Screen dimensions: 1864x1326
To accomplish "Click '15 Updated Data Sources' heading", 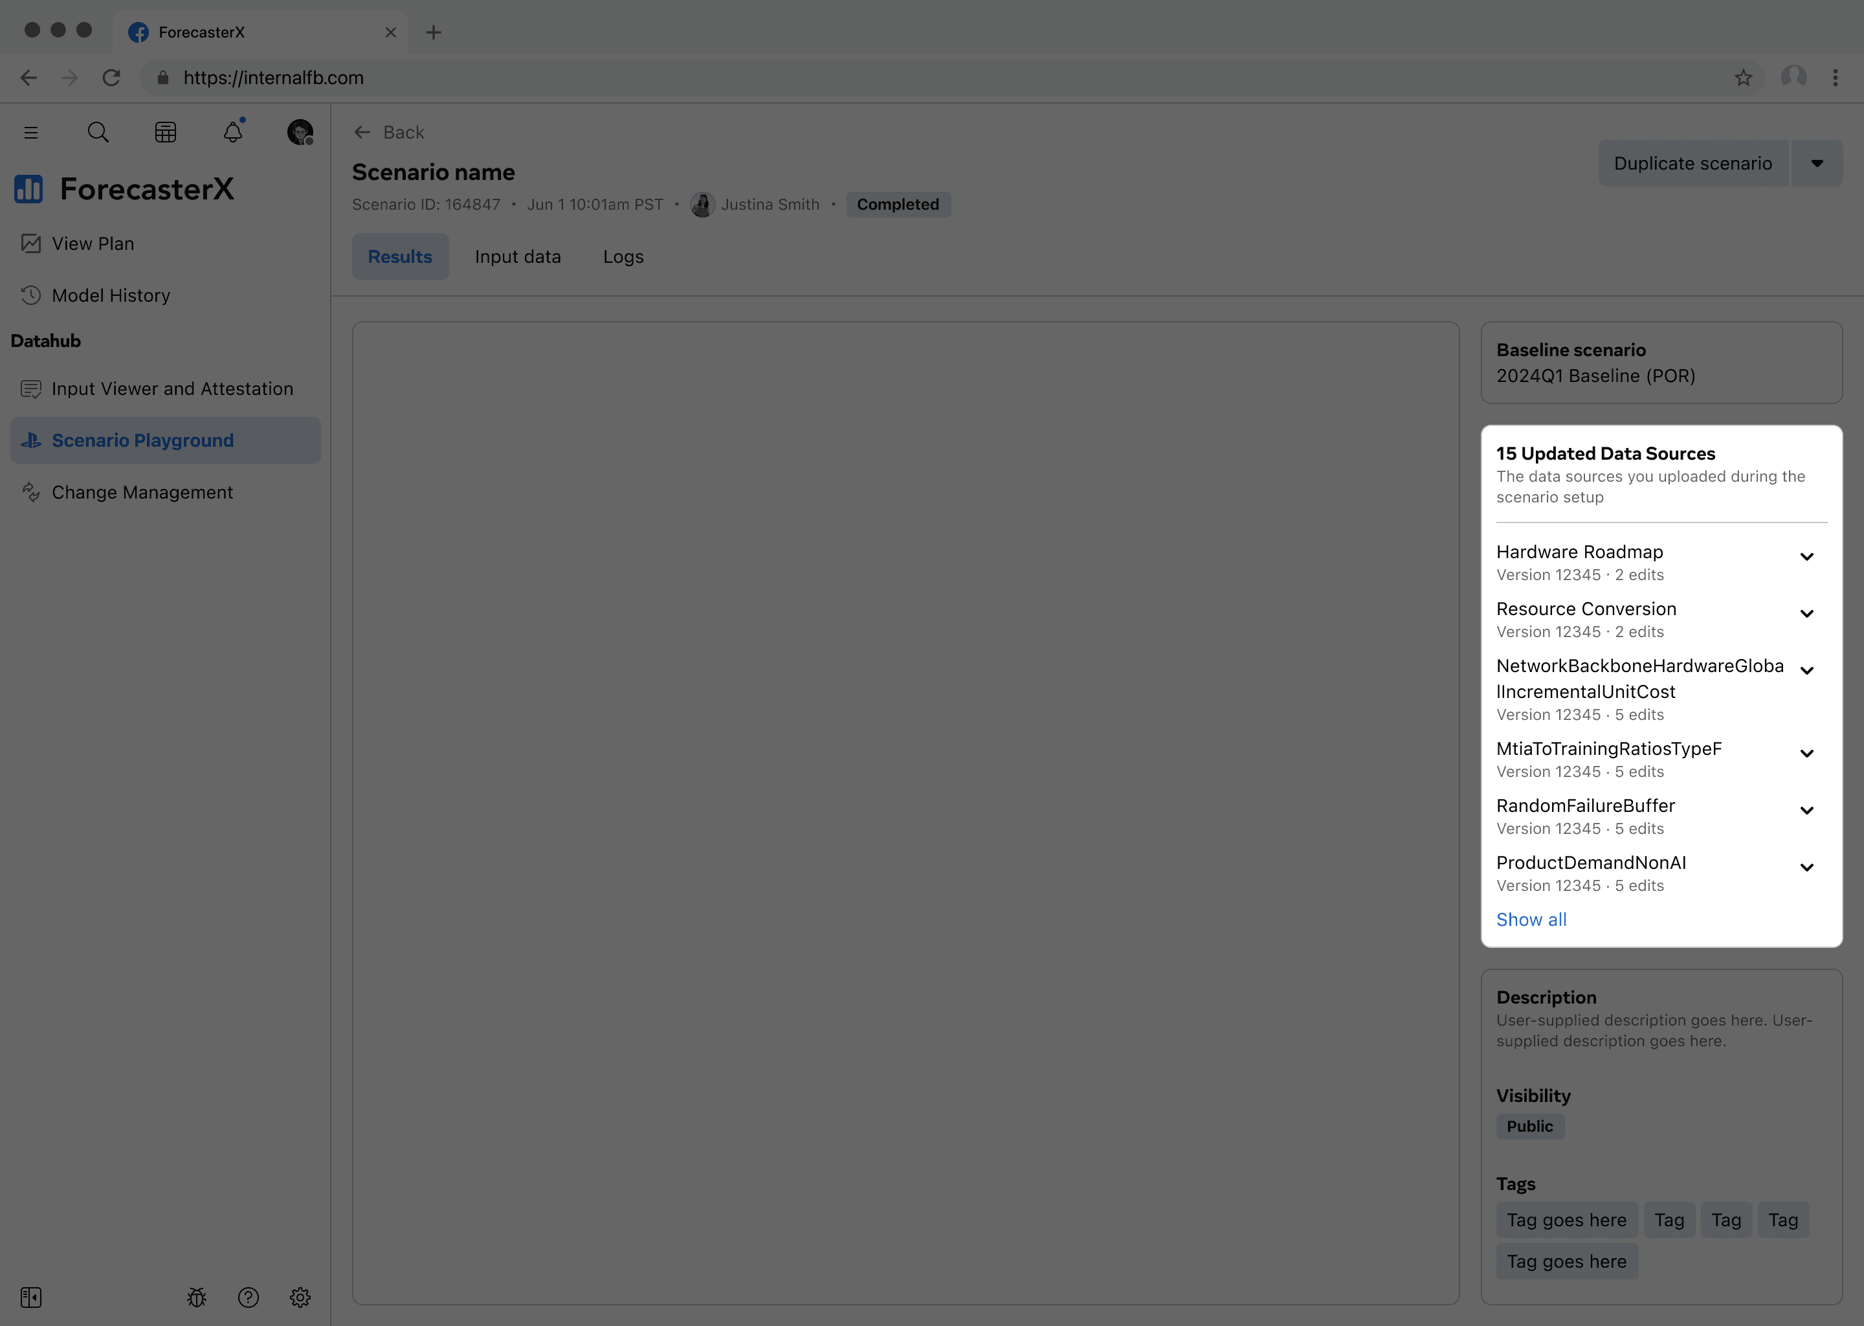I will [1605, 453].
